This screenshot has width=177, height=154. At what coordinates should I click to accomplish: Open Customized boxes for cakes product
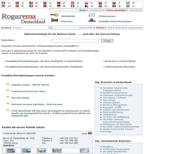pos(28,91)
